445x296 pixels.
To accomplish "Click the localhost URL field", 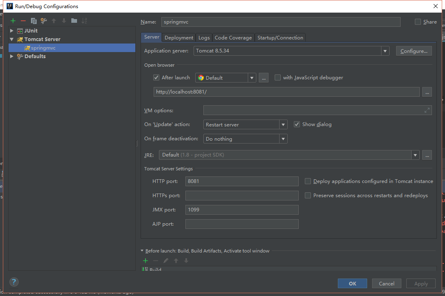I will coord(286,92).
